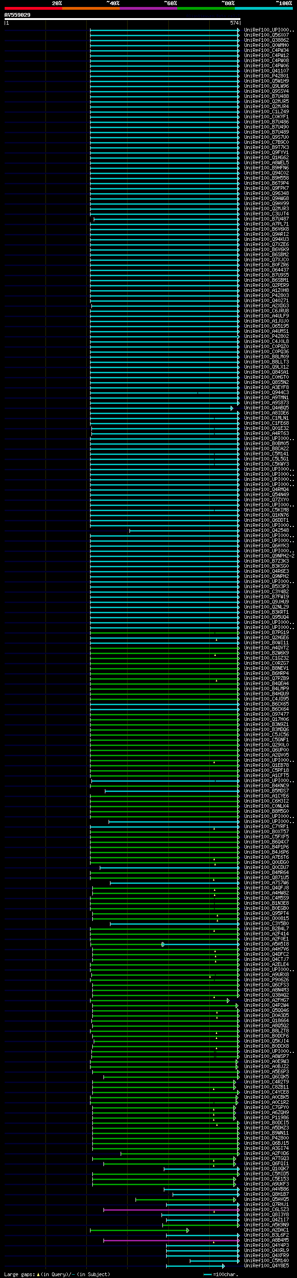Click the purple ~60% color legend segment
Viewport: 297px width, 1278px height.
tap(148, 8)
